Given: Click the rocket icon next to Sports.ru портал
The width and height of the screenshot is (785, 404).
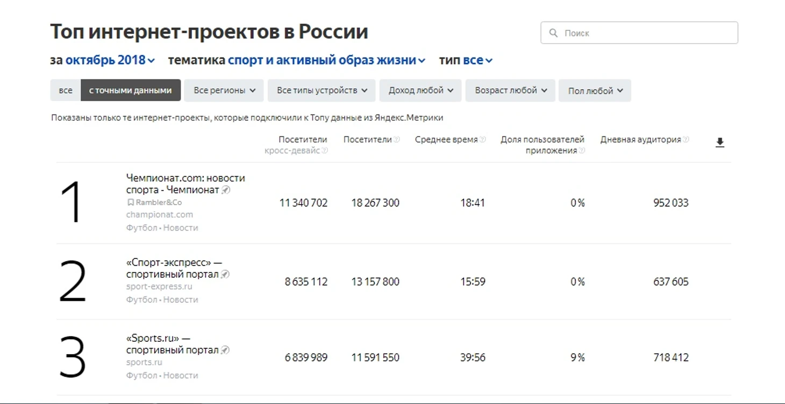Looking at the screenshot, I should tap(225, 350).
